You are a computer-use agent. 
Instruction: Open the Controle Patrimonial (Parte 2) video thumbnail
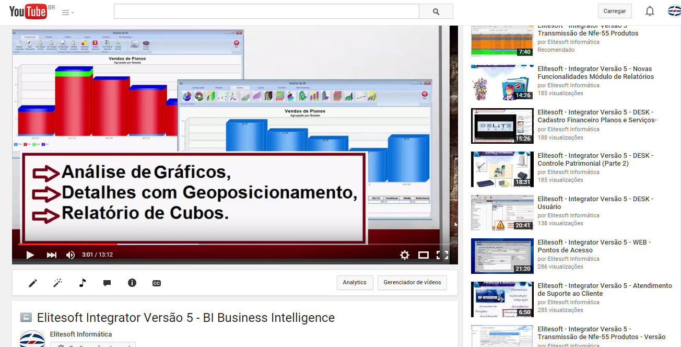click(x=502, y=169)
